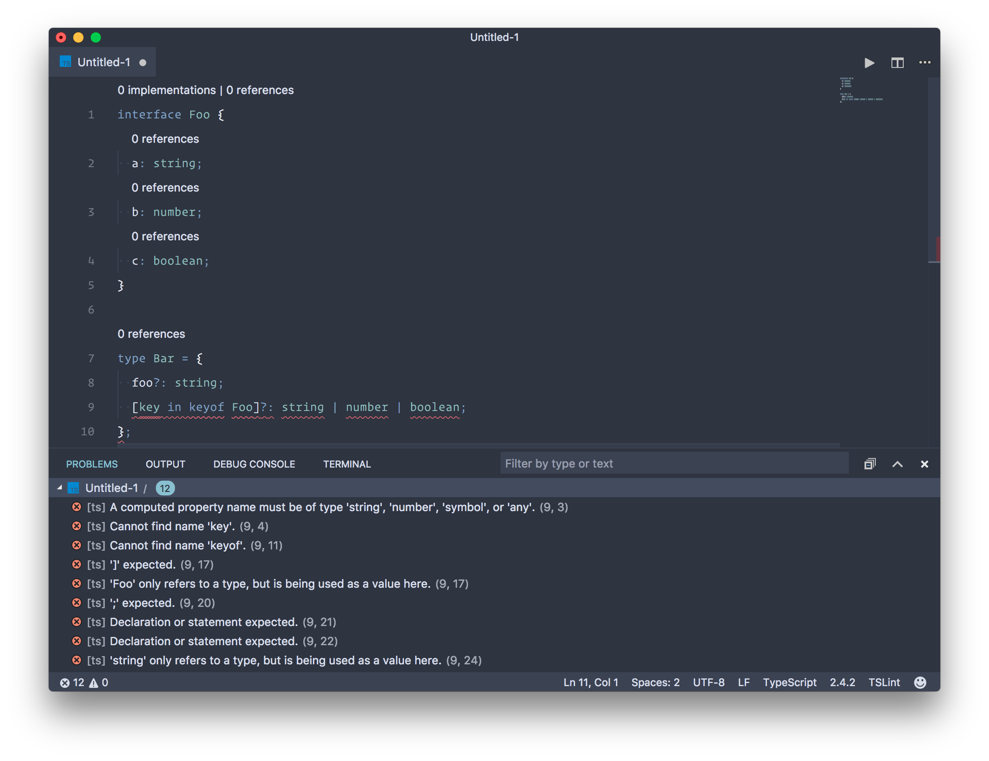Click the TypeScript file icon on Untitled-1 tab
Screen dimensions: 989x761
[x=66, y=62]
